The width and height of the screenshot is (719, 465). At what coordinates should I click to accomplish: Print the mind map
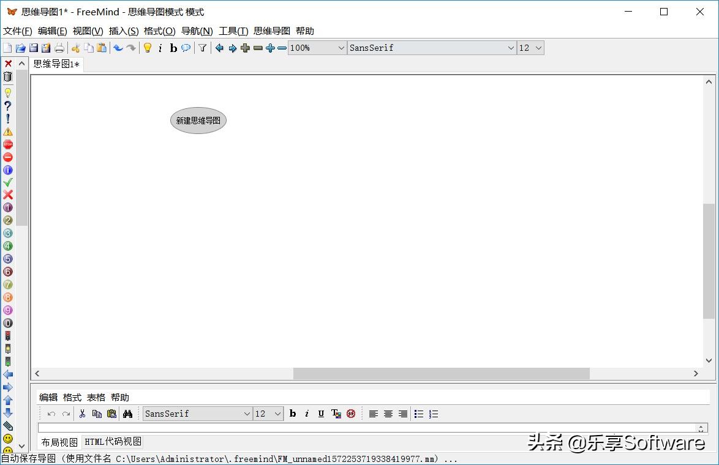59,48
